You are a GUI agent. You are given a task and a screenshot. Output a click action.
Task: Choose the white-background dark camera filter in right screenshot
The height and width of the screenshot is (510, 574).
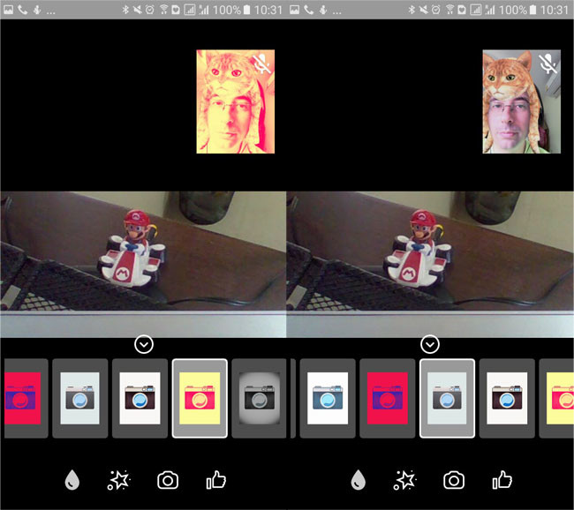point(507,398)
